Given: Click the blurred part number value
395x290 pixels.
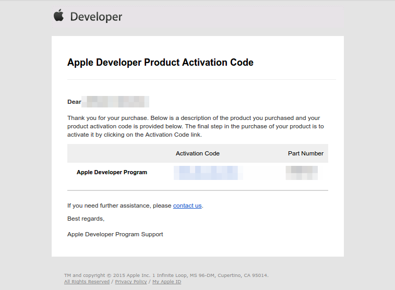Looking at the screenshot, I should point(302,173).
